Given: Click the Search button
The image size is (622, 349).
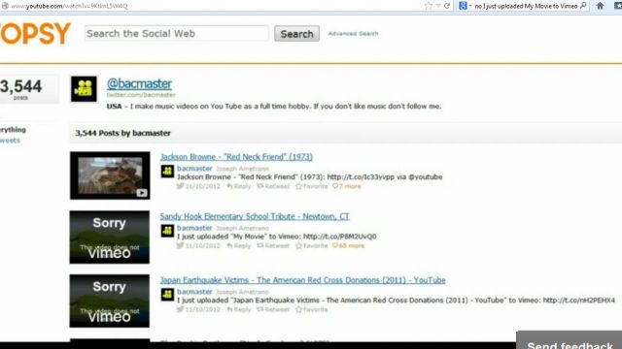Looking at the screenshot, I should click(296, 34).
